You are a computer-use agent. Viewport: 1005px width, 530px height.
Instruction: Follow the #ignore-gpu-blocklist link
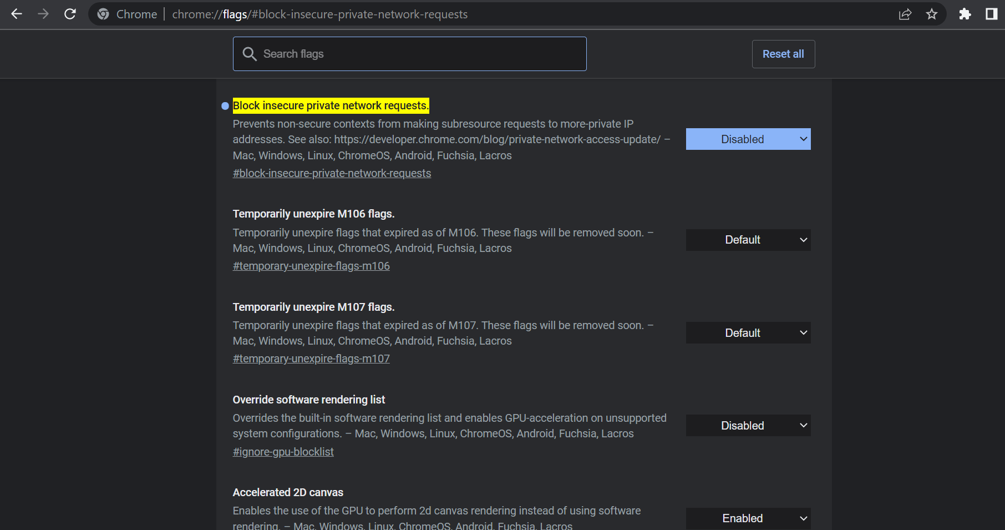pos(283,452)
